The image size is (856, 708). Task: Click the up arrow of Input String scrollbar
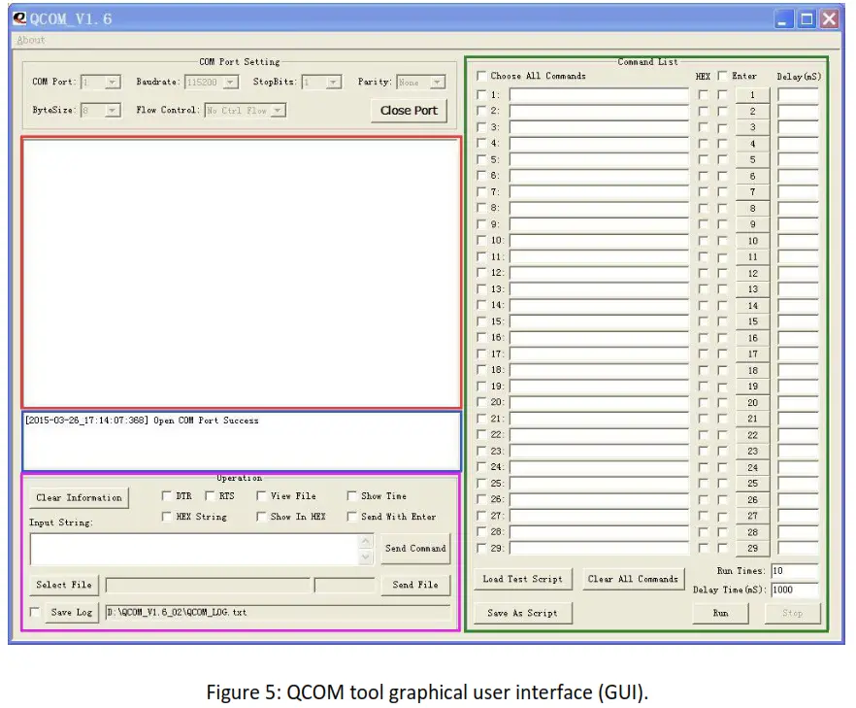(366, 541)
